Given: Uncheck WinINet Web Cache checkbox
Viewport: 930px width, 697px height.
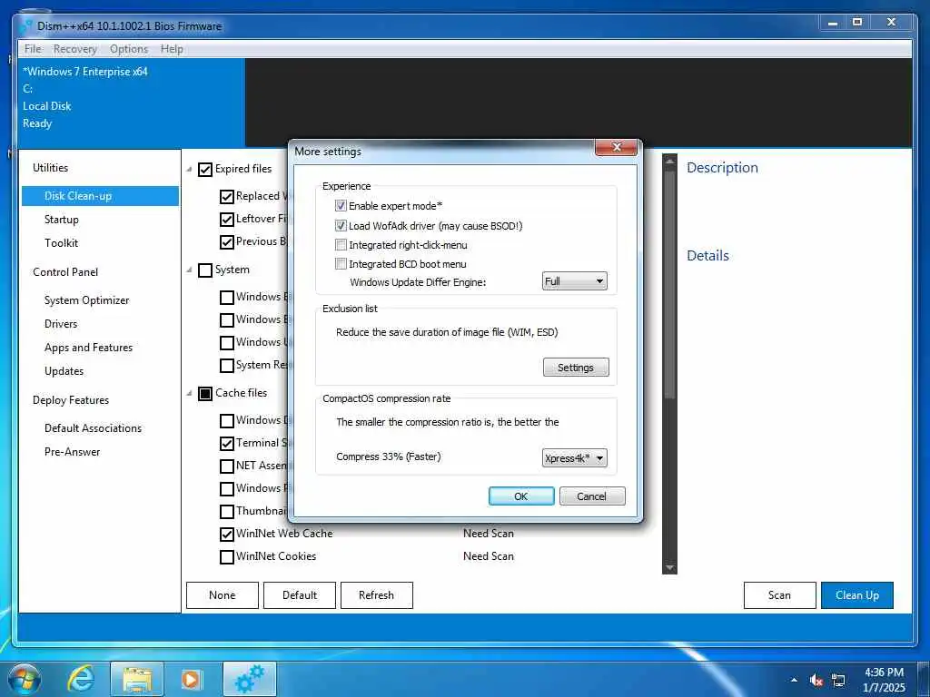Looking at the screenshot, I should tap(226, 534).
